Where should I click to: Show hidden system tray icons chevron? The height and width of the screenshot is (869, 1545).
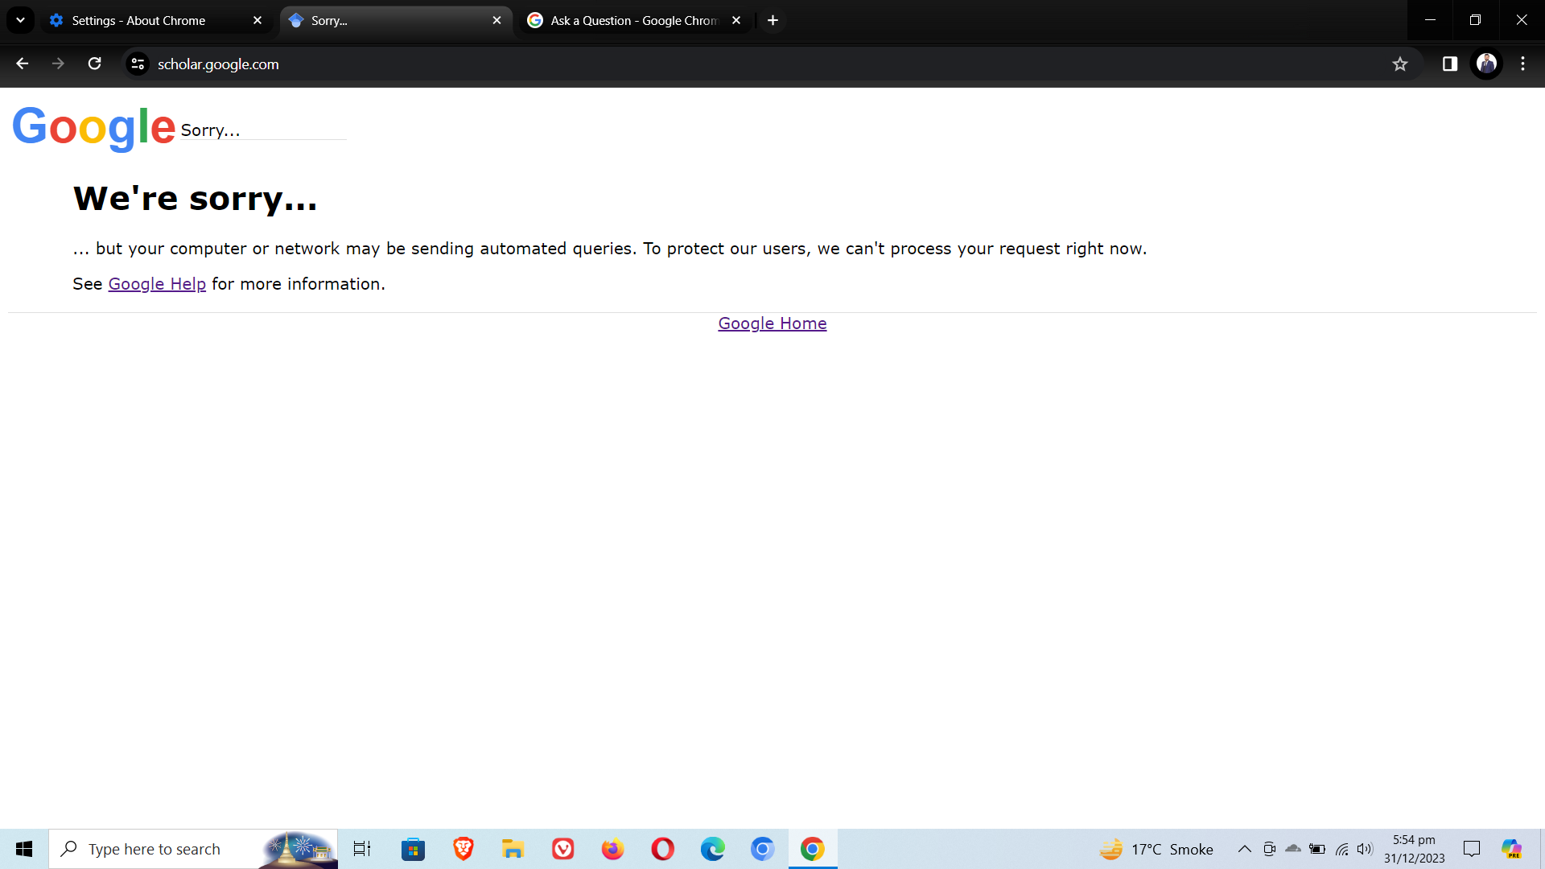click(1244, 849)
